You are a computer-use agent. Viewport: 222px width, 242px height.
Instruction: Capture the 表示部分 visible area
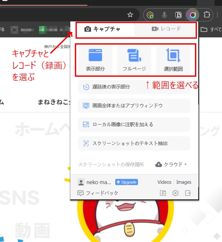(95, 60)
